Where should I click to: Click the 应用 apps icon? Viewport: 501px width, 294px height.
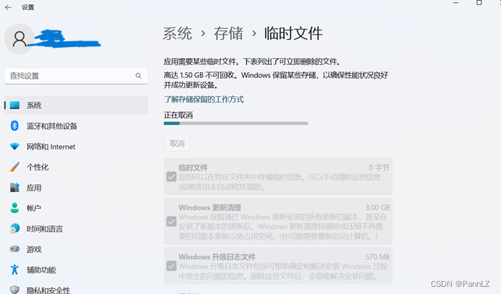tap(14, 188)
